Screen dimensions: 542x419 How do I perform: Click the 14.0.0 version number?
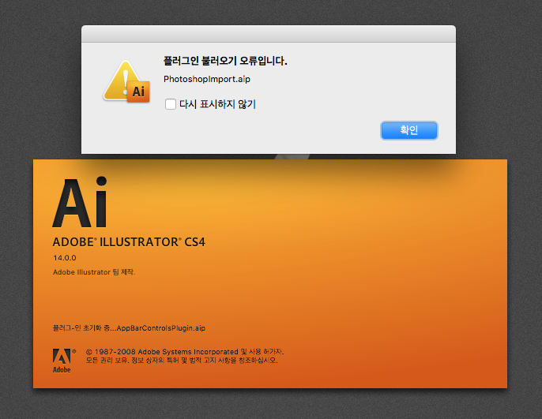point(63,259)
